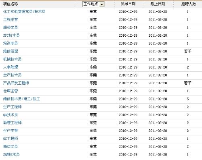
Task: View the SPC技术员 job details
Action: (11, 35)
